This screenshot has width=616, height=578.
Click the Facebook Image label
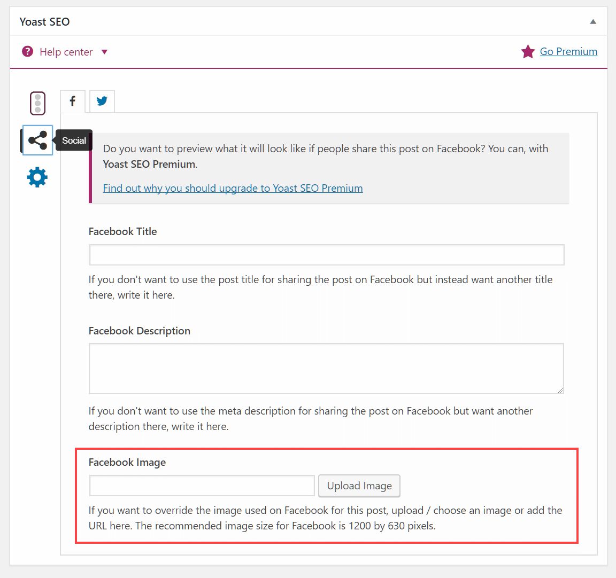pos(127,462)
